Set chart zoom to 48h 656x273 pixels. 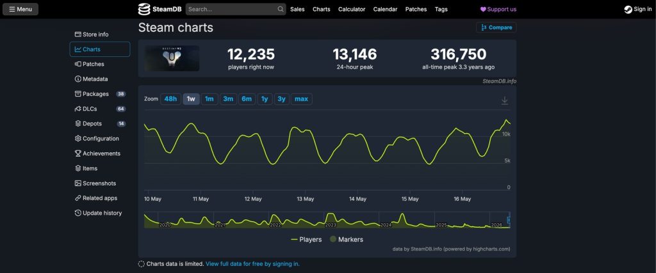click(x=170, y=99)
